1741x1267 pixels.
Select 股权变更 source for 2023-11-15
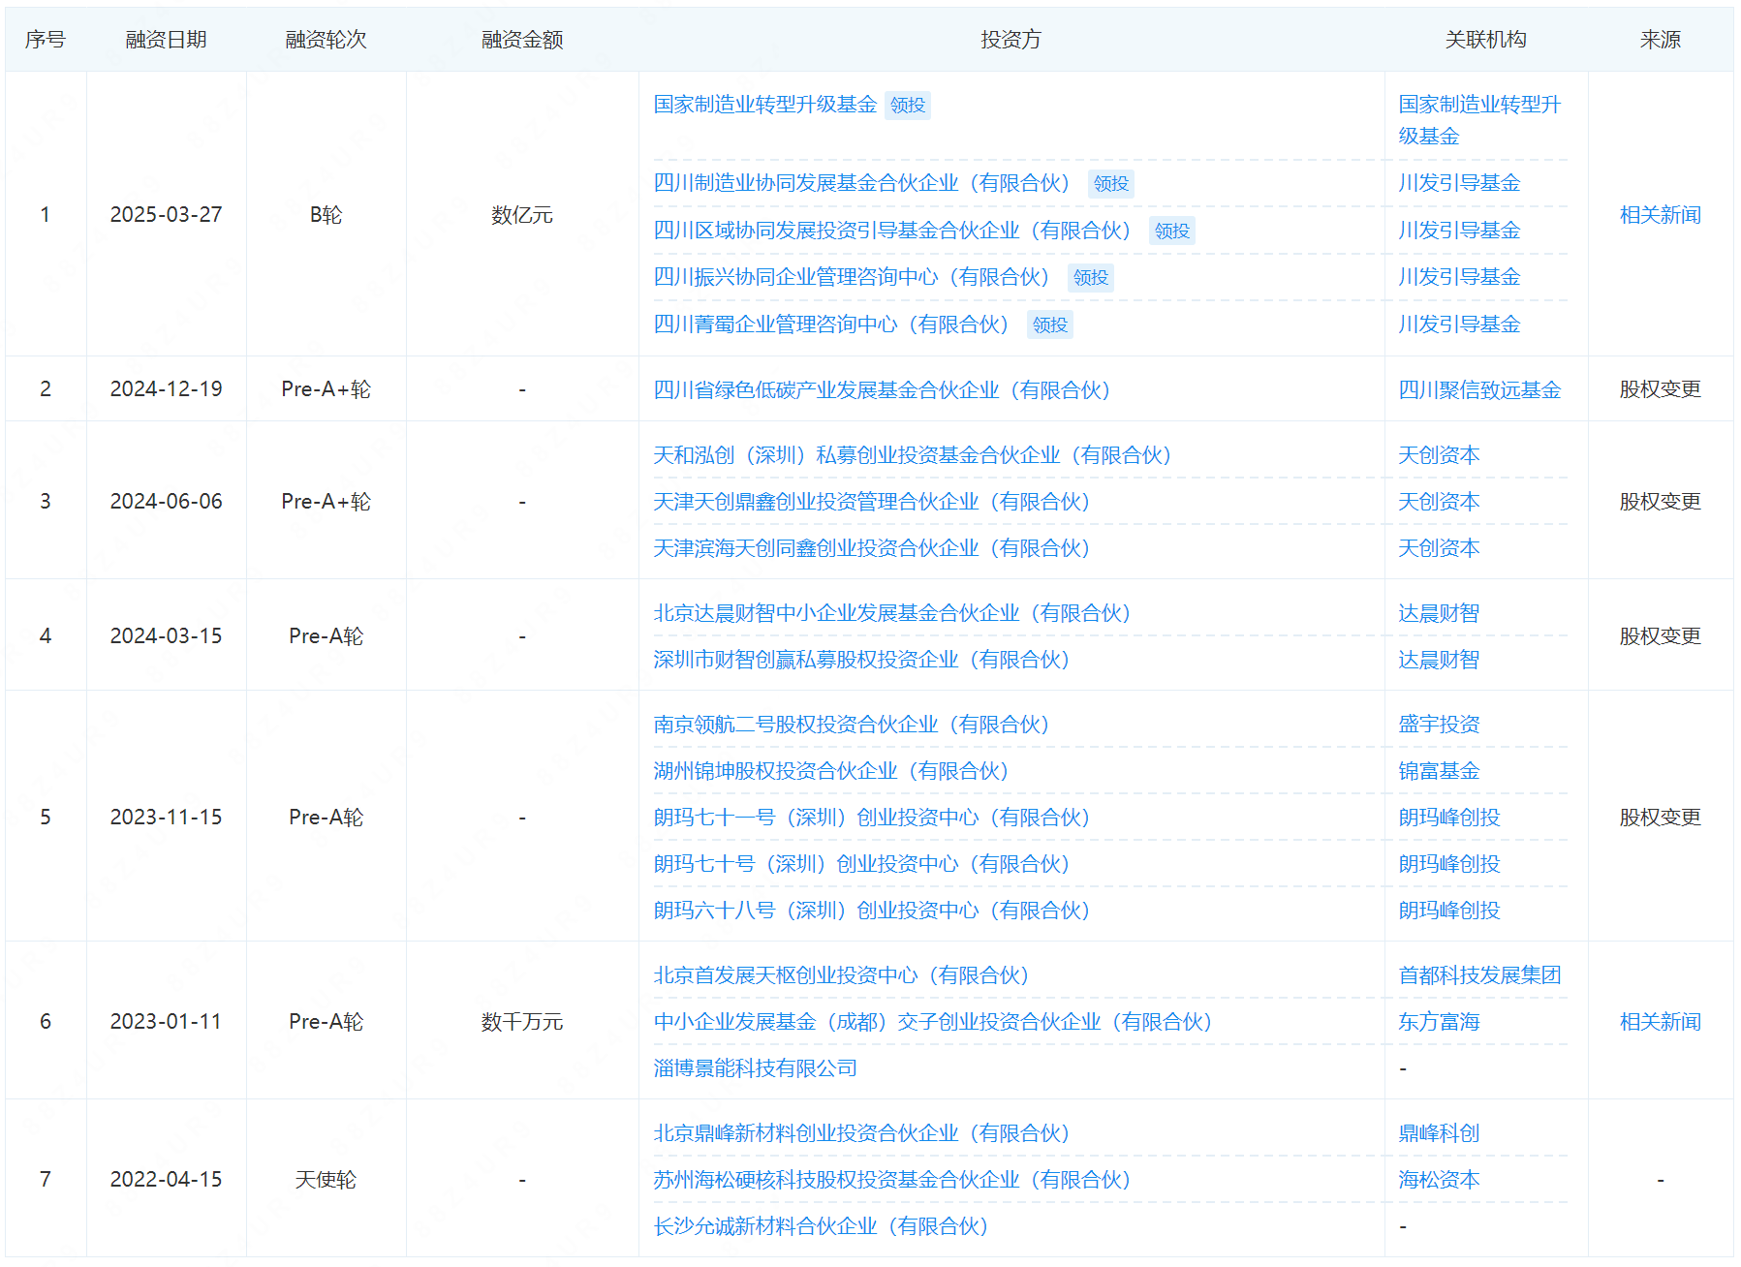[x=1661, y=818]
